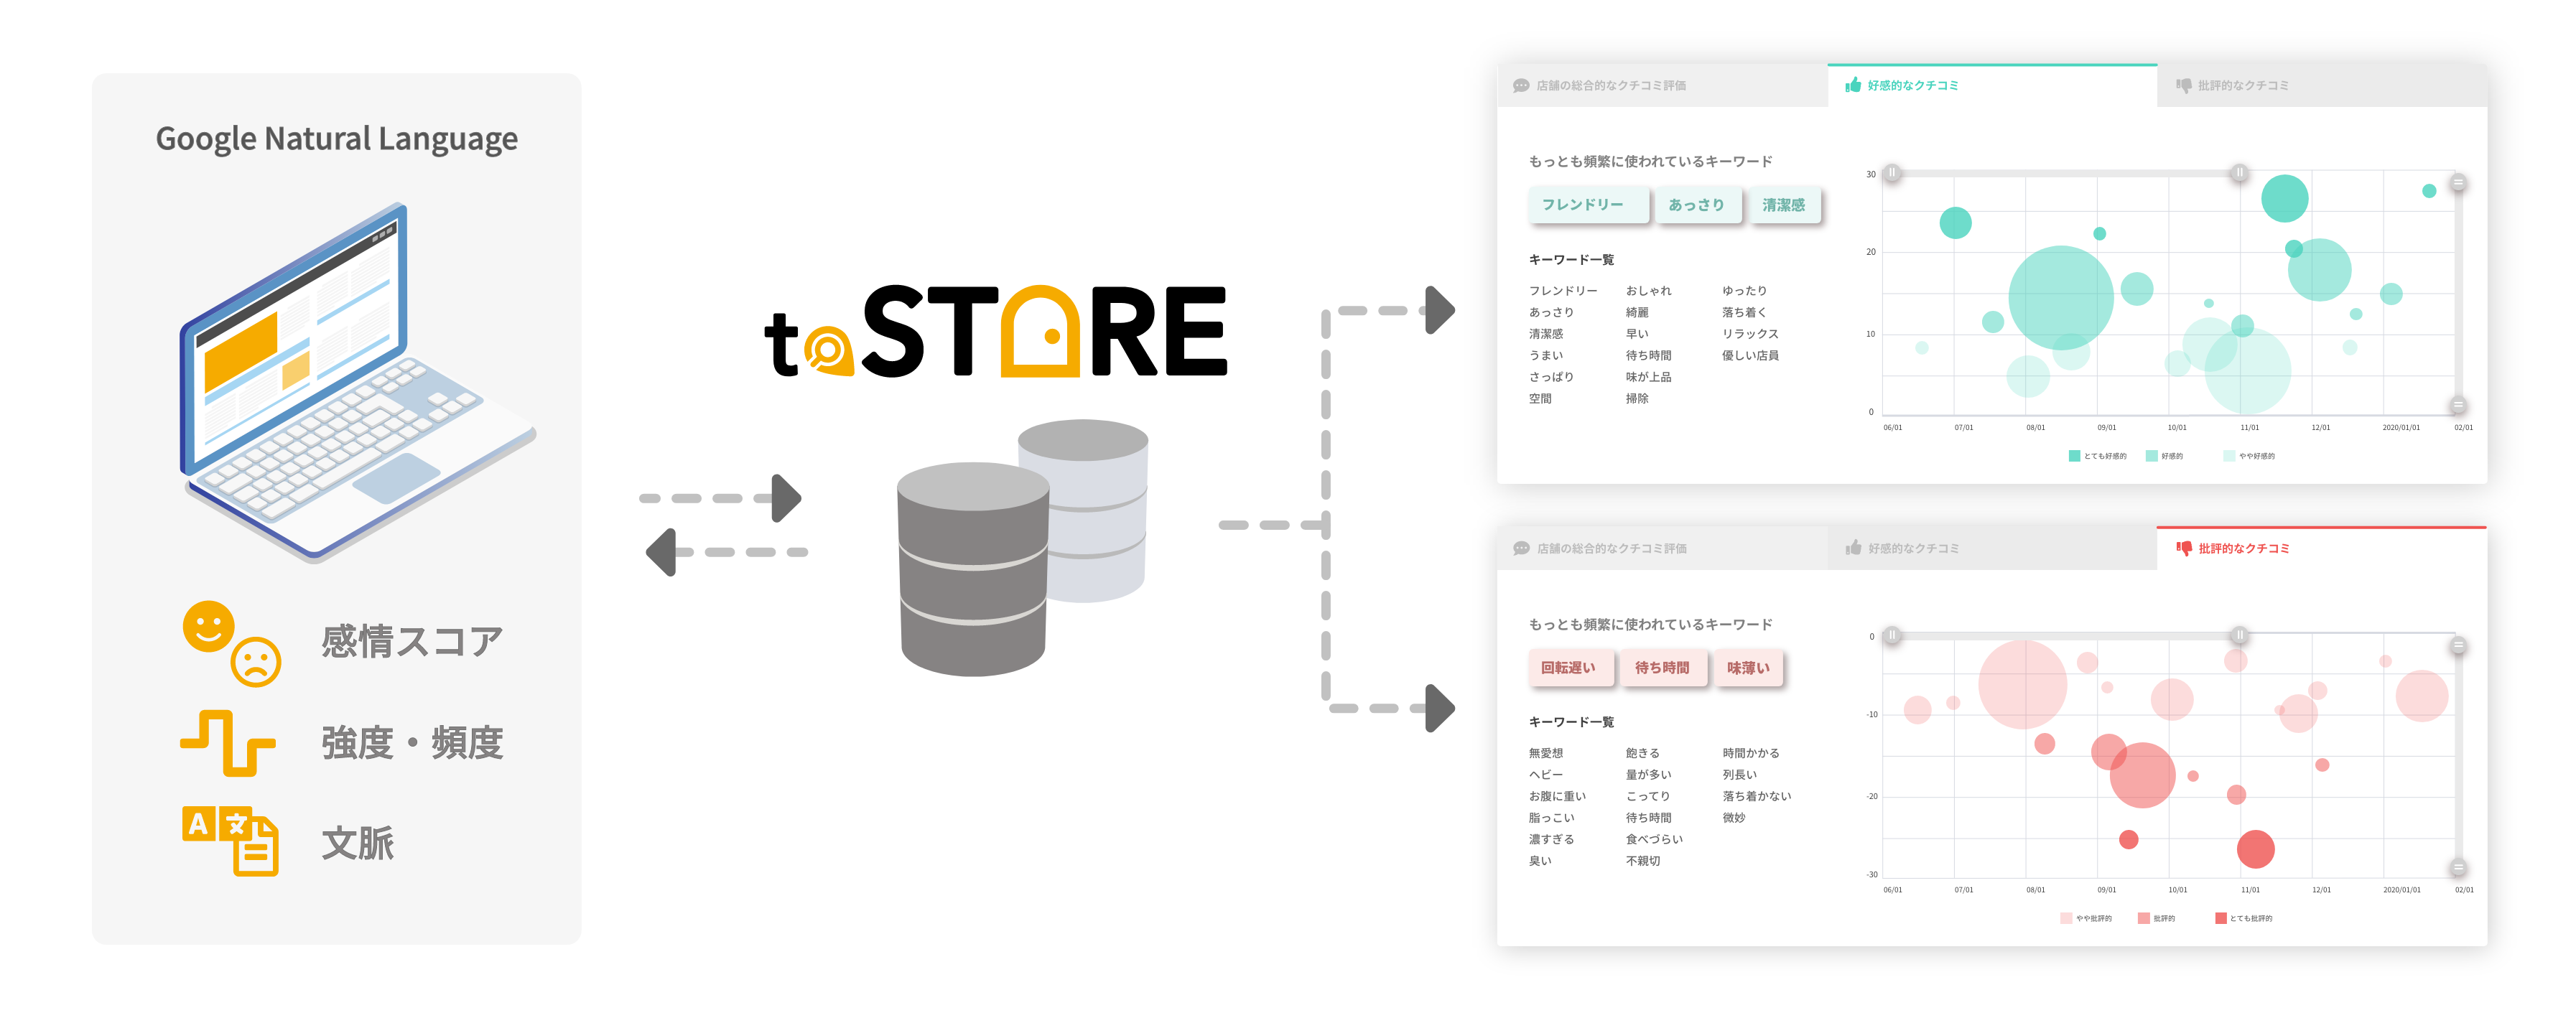Adjust left handle of the green chart's horizontal range slider
Image resolution: width=2576 pixels, height=1018 pixels.
[x=1892, y=173]
